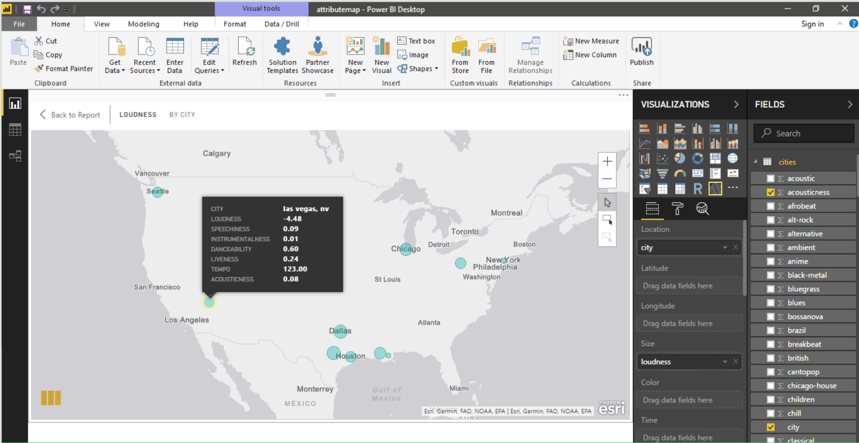Open Solution Templates
859x443 pixels.
282,56
